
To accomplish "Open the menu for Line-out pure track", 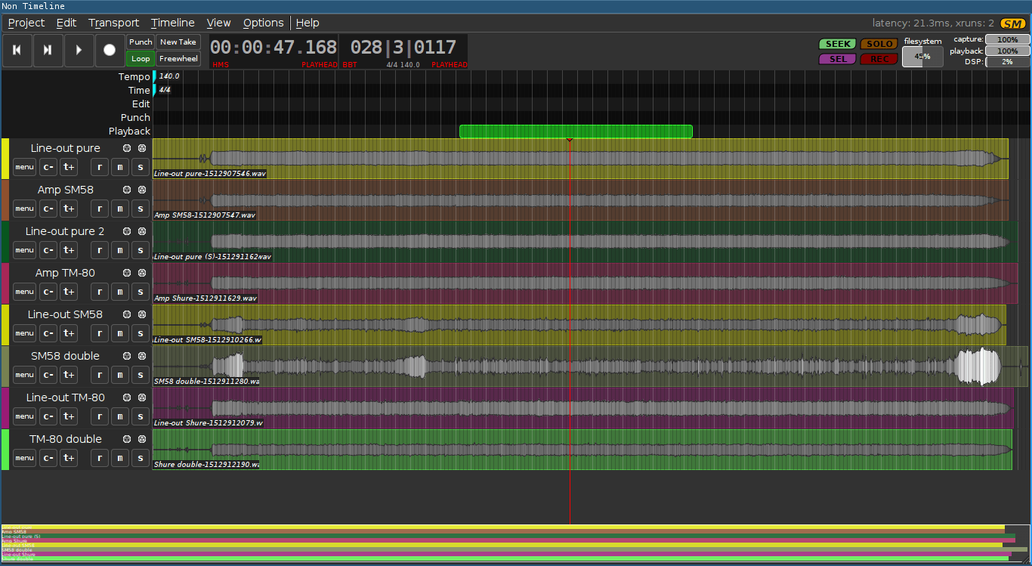I will coord(24,167).
